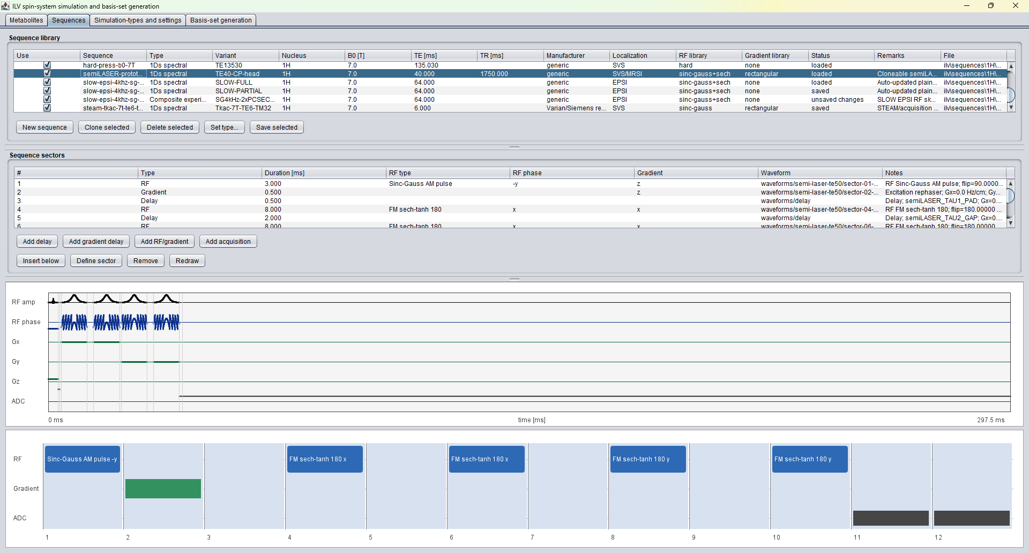Click the Cloneable semiLA... remarks cell
1029x553 pixels.
pos(907,73)
